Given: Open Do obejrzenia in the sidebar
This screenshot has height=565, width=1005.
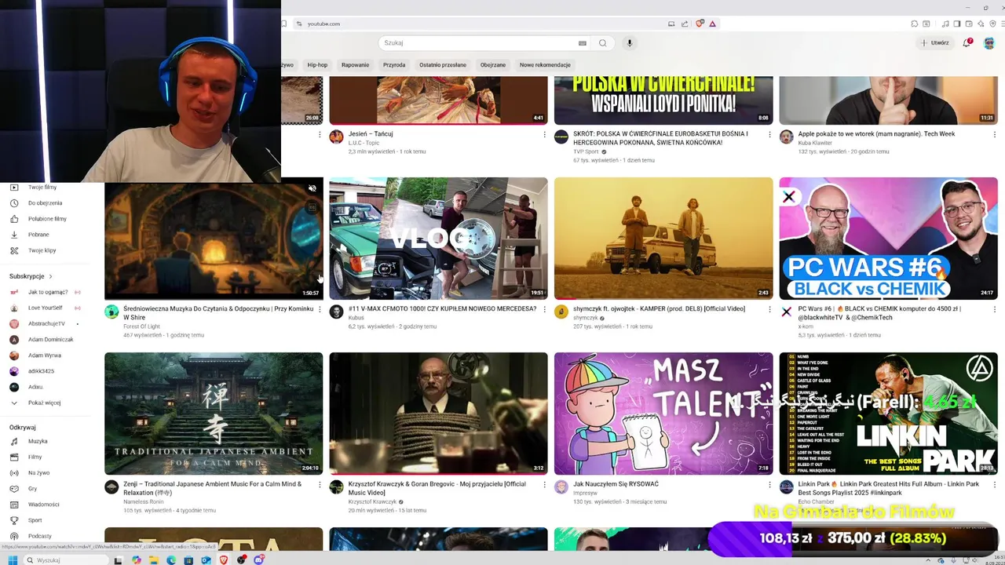Looking at the screenshot, I should point(46,203).
